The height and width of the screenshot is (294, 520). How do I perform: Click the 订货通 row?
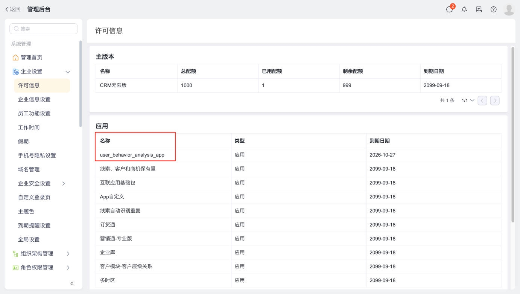[x=298, y=225]
